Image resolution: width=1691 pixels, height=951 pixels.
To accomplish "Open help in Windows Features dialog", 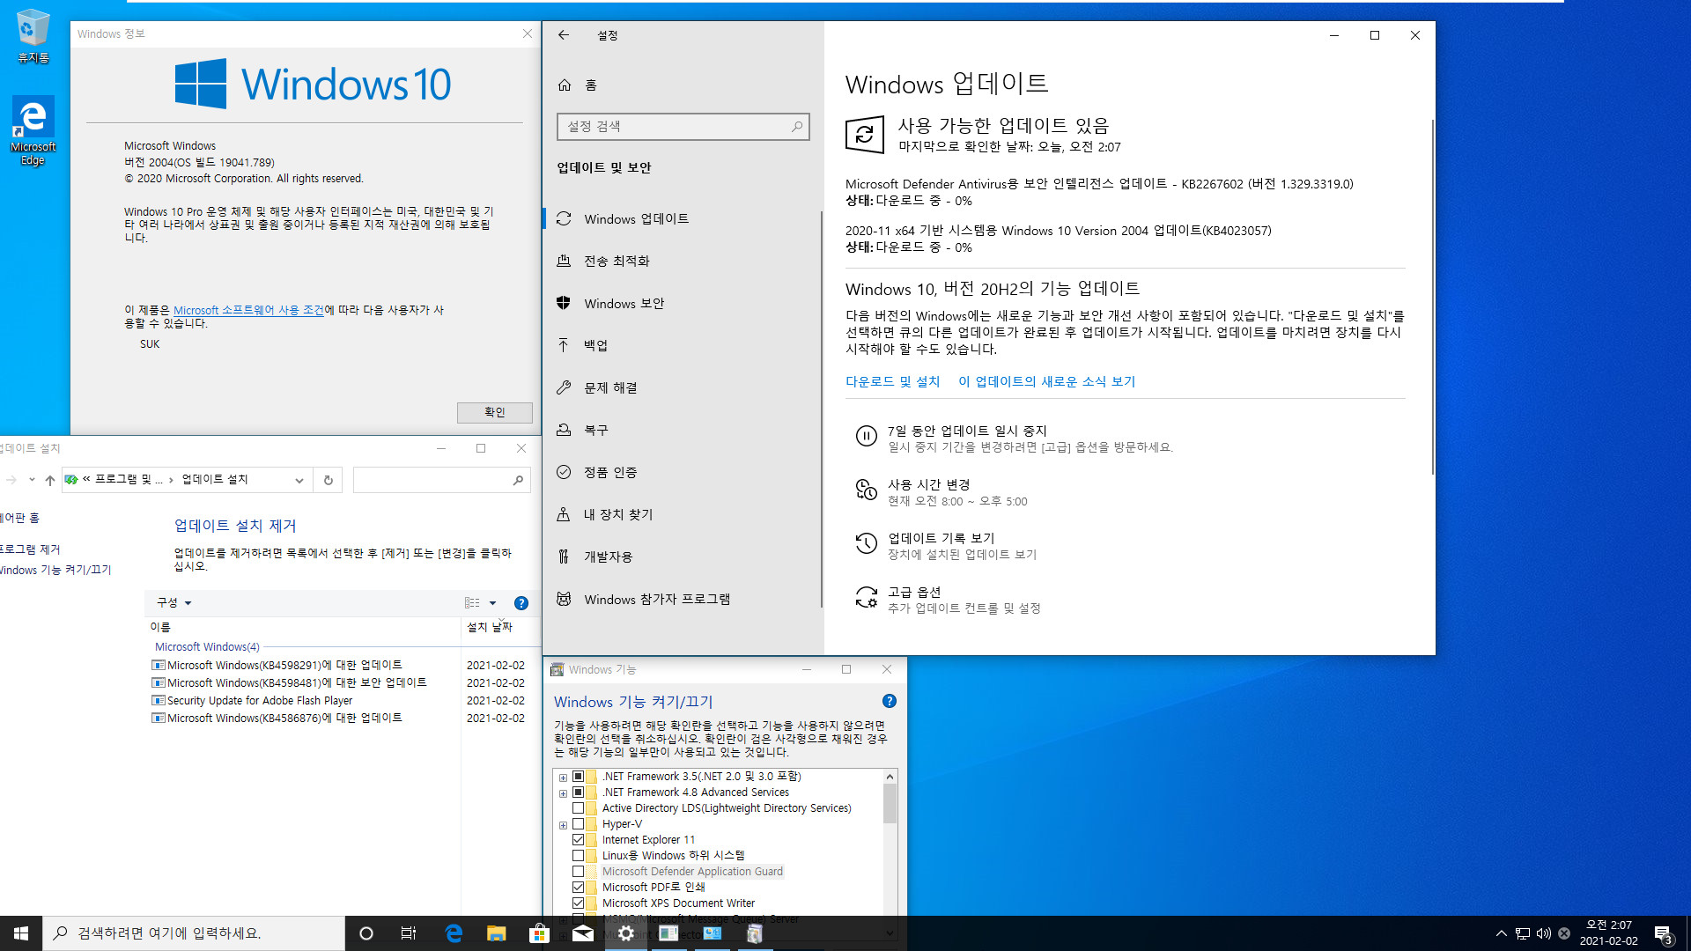I will (x=889, y=701).
